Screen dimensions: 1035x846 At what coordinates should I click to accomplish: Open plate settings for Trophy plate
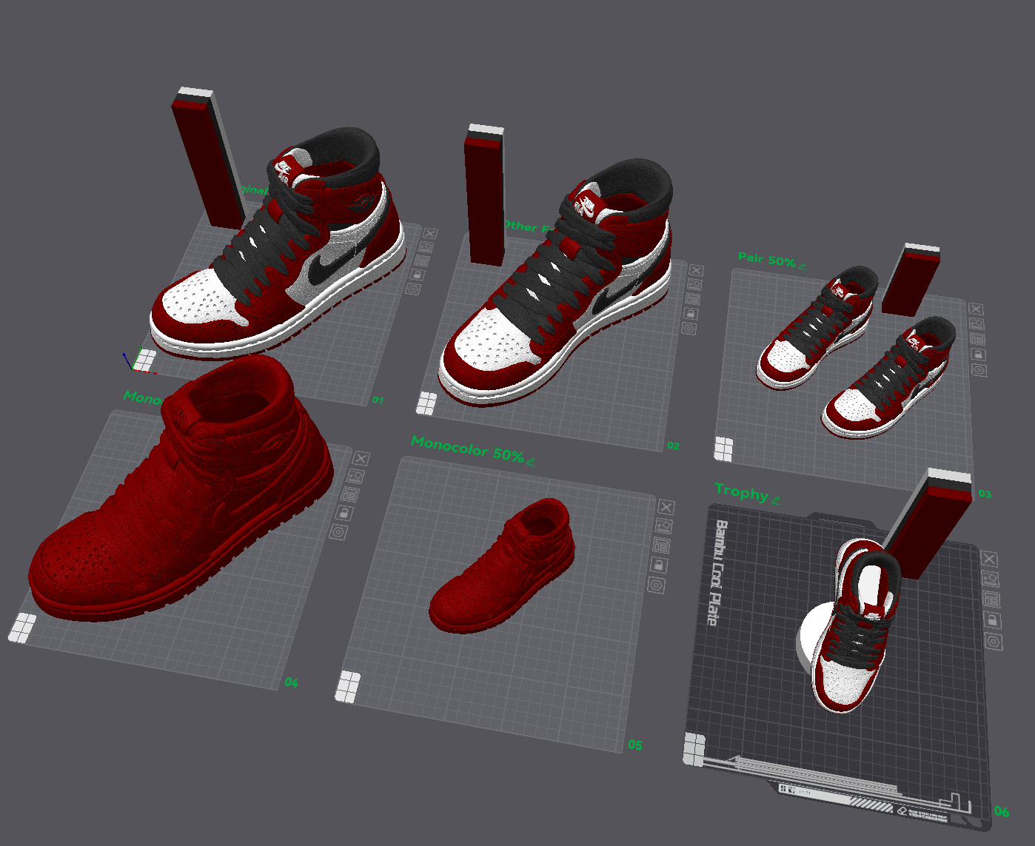pos(994,641)
